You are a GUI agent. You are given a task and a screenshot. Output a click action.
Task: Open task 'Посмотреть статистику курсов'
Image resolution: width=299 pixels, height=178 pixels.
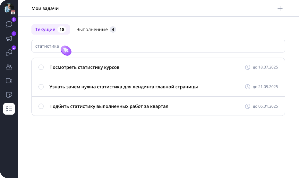(84, 67)
